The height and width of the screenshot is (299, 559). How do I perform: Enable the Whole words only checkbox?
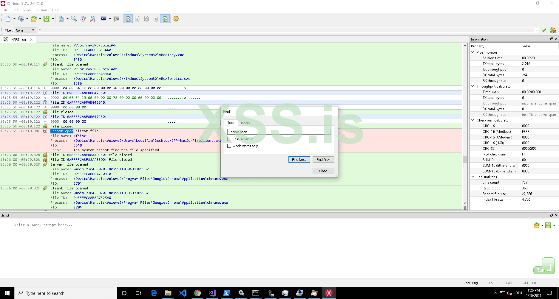(229, 146)
